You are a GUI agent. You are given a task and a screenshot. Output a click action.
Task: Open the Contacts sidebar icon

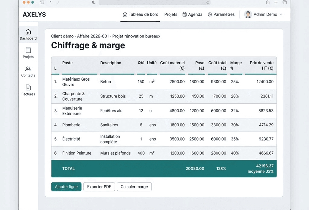(28, 69)
